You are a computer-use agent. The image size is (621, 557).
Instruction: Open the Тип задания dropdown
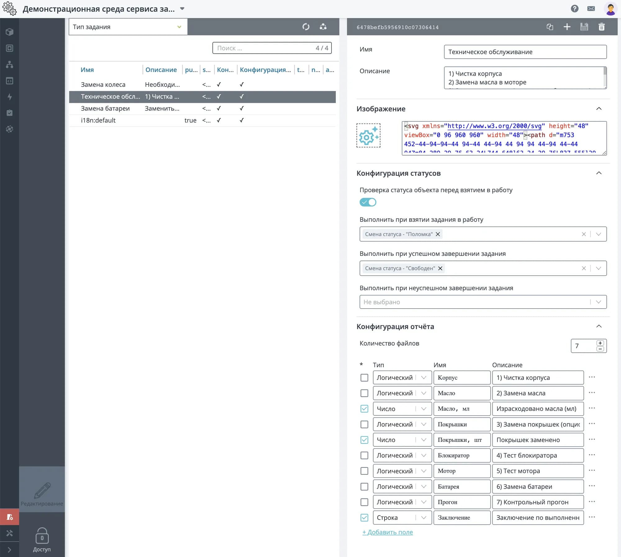click(x=128, y=27)
